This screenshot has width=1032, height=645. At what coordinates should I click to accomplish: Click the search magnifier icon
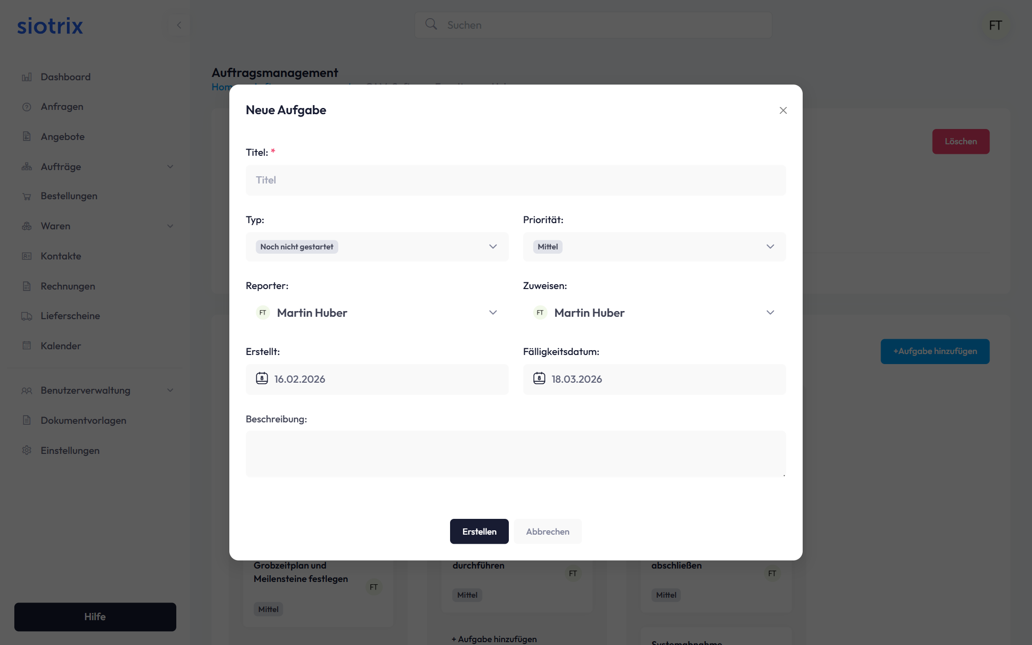click(x=431, y=24)
